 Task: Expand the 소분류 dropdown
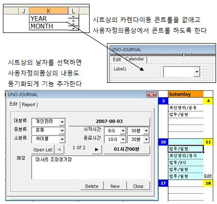(62, 139)
